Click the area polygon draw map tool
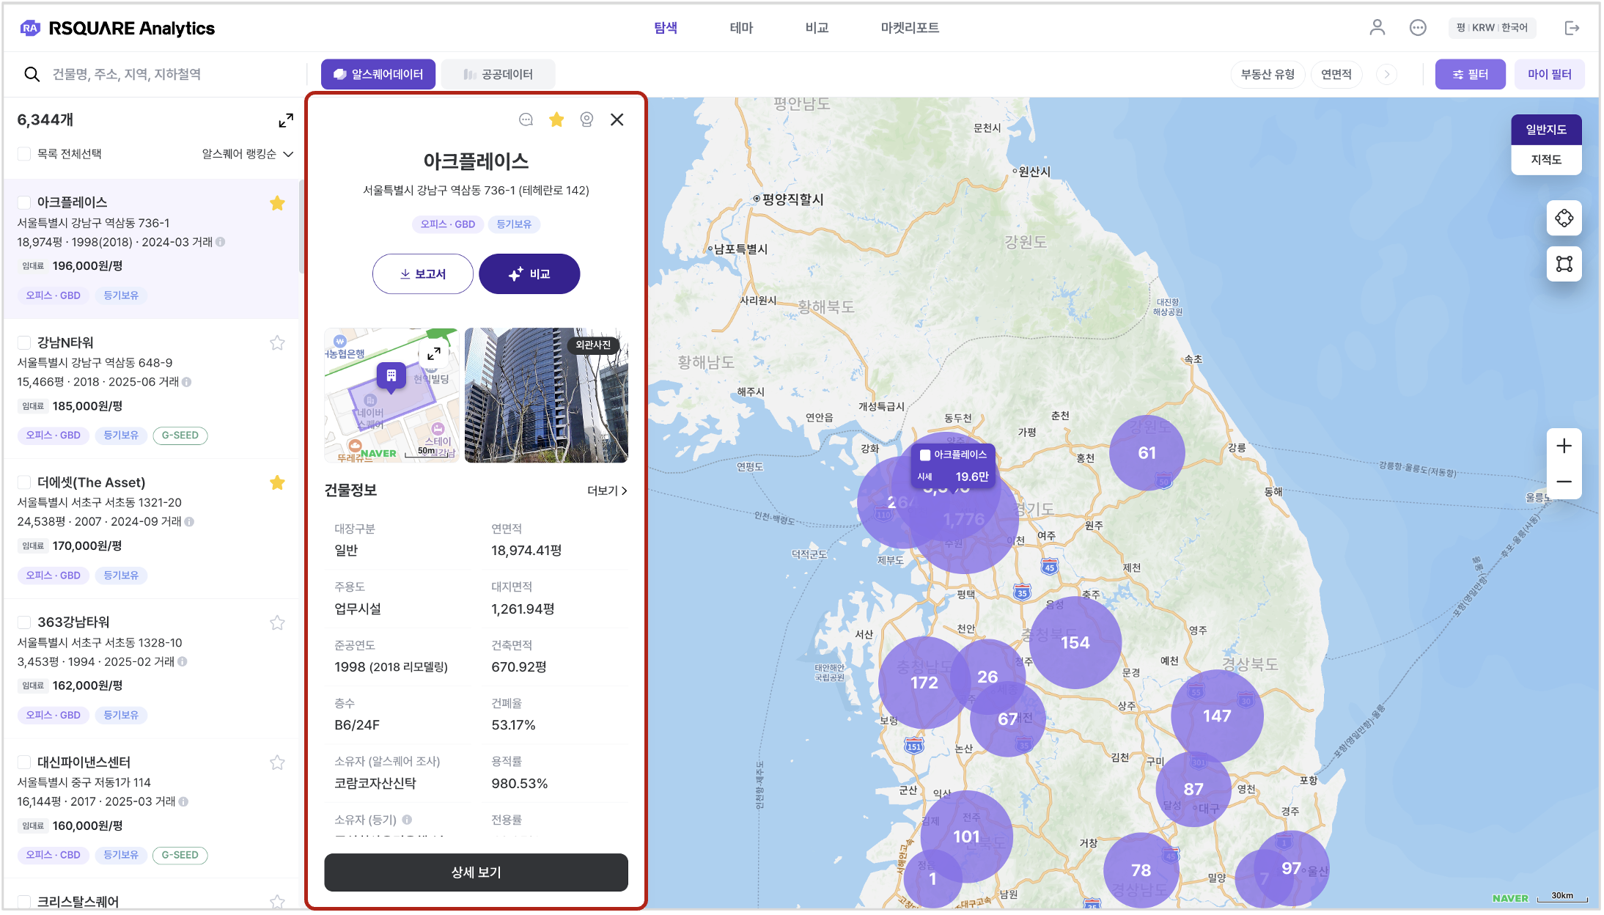Image resolution: width=1604 pixels, height=915 pixels. [x=1564, y=264]
